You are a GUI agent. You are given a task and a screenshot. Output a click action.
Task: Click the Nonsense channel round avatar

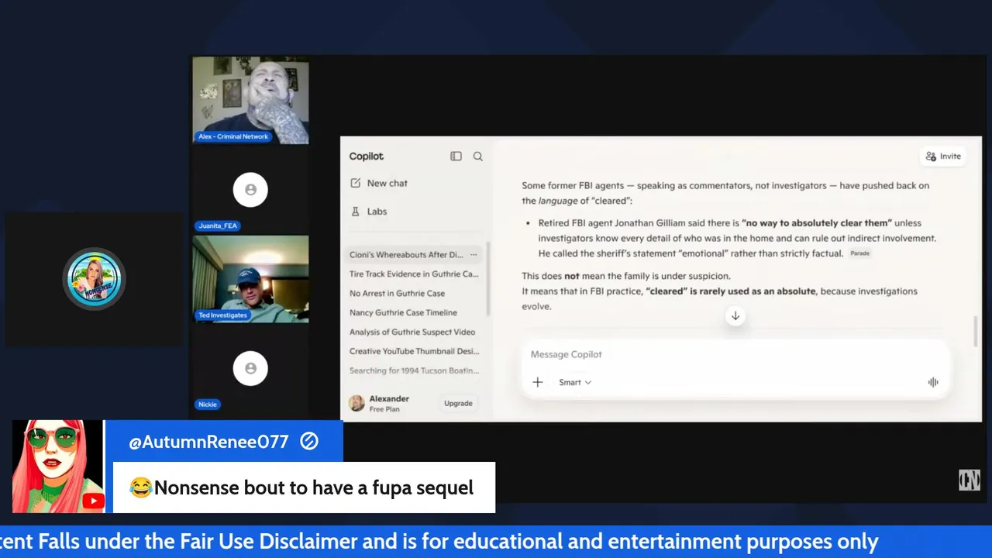95,279
